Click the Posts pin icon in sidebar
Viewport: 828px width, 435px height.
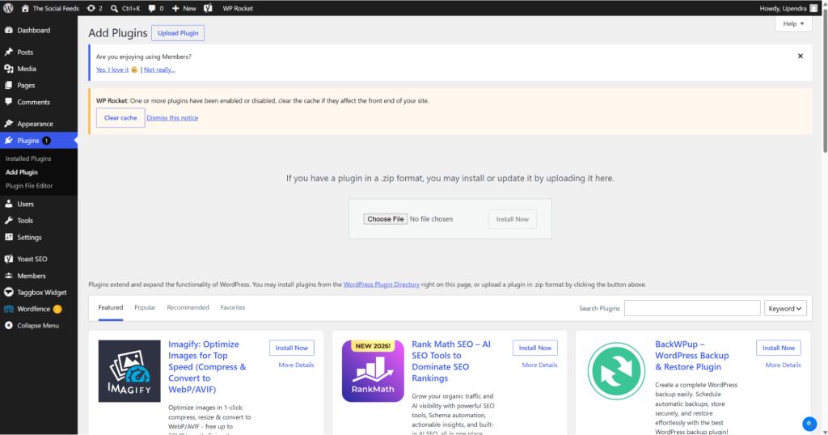(x=8, y=52)
